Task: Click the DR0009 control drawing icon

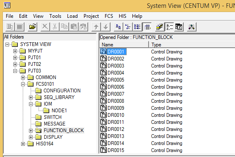Action: [103, 108]
